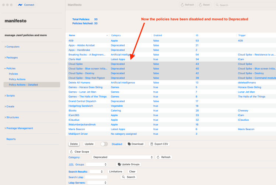Expand the Prestage Management sidebar section

20,128
